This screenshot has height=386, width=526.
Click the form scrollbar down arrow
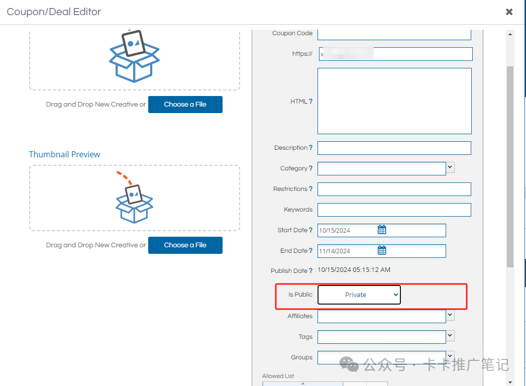click(x=510, y=382)
